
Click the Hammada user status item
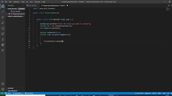pyautogui.click(x=18, y=93)
